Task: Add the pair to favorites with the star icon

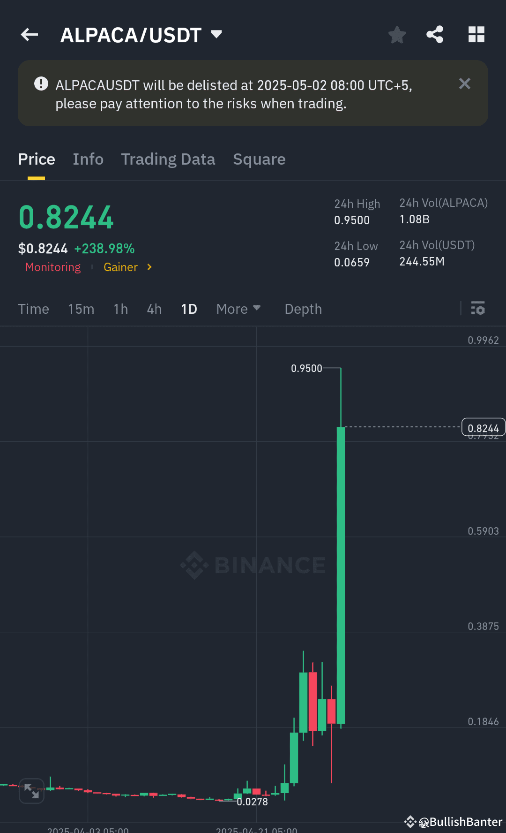Action: pyautogui.click(x=397, y=34)
